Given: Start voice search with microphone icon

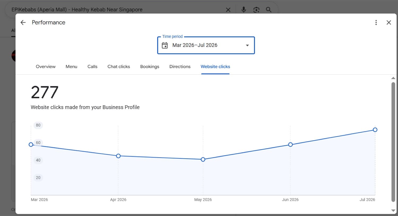Looking at the screenshot, I should [244, 10].
